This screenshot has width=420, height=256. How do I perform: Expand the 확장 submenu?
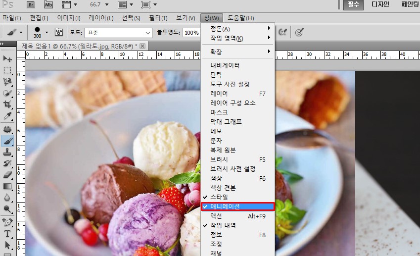238,51
